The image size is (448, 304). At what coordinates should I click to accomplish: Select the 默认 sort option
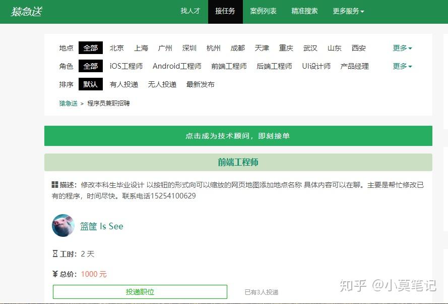click(91, 84)
